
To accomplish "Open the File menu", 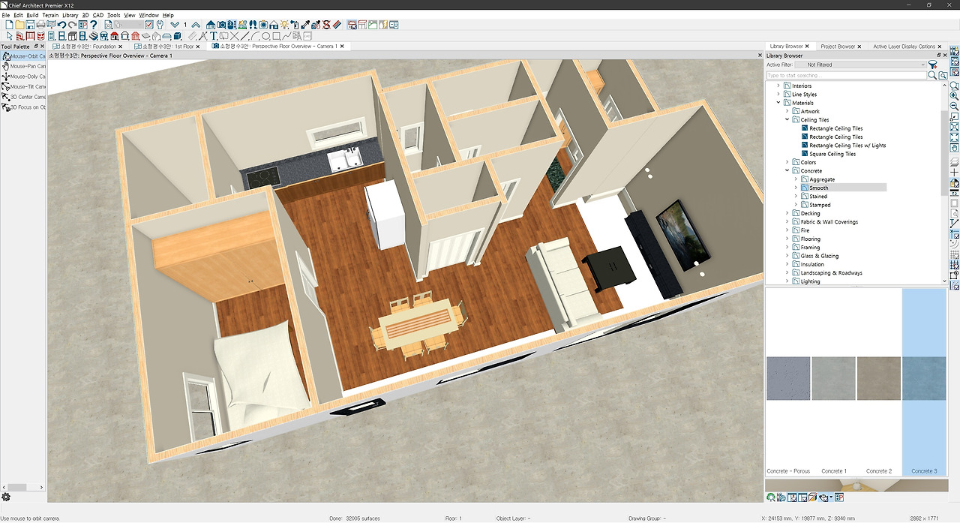I will [6, 15].
